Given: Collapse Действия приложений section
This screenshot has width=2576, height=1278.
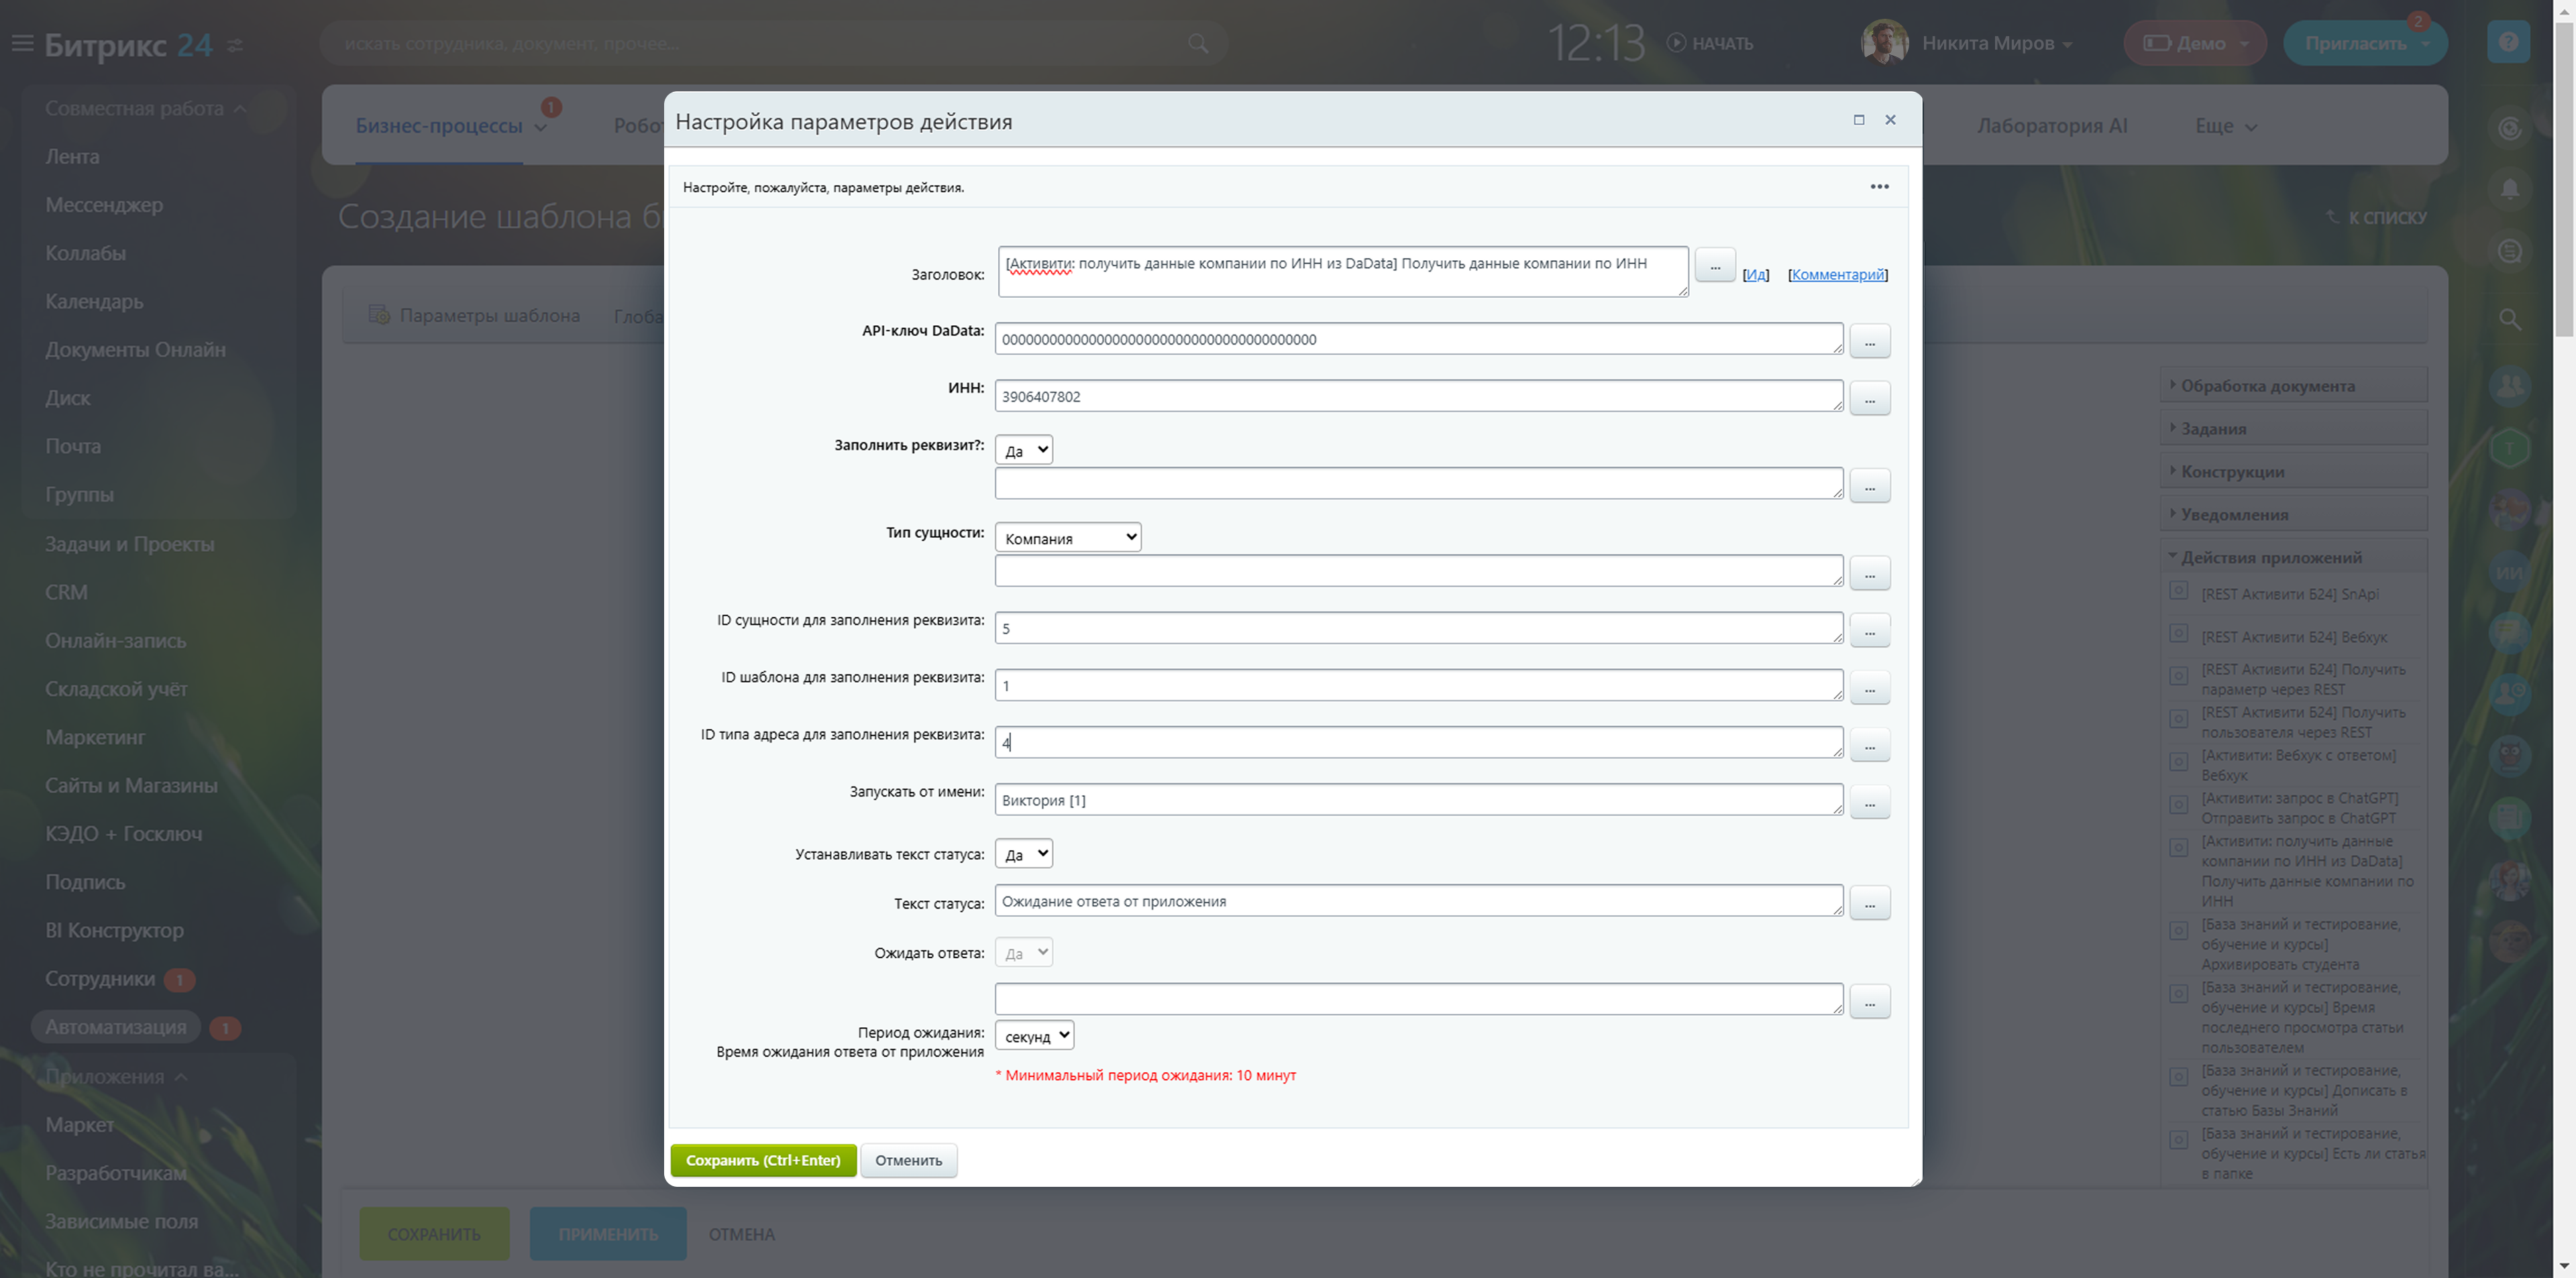Looking at the screenshot, I should coord(2271,558).
